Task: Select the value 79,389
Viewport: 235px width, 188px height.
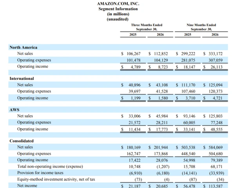Action: click(217, 160)
